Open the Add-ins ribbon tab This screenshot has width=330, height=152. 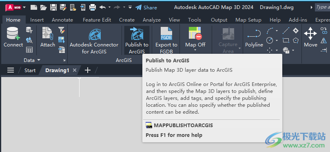(x=298, y=20)
